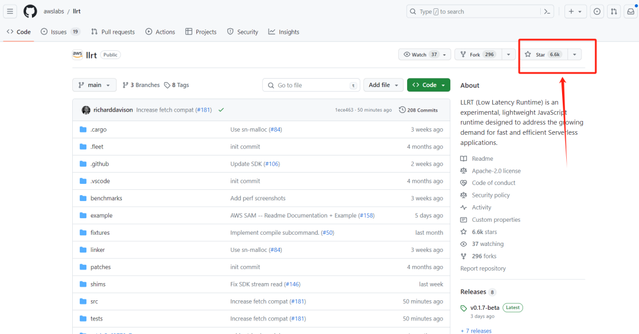The height and width of the screenshot is (334, 639).
Task: Fork the llrt repository
Action: point(478,54)
